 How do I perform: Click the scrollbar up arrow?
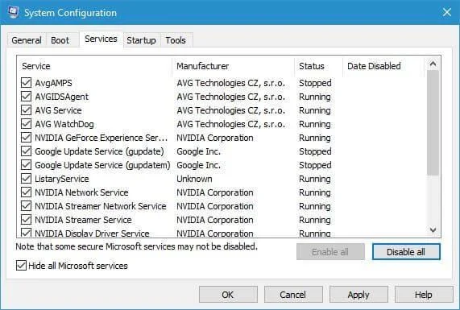tap(433, 64)
